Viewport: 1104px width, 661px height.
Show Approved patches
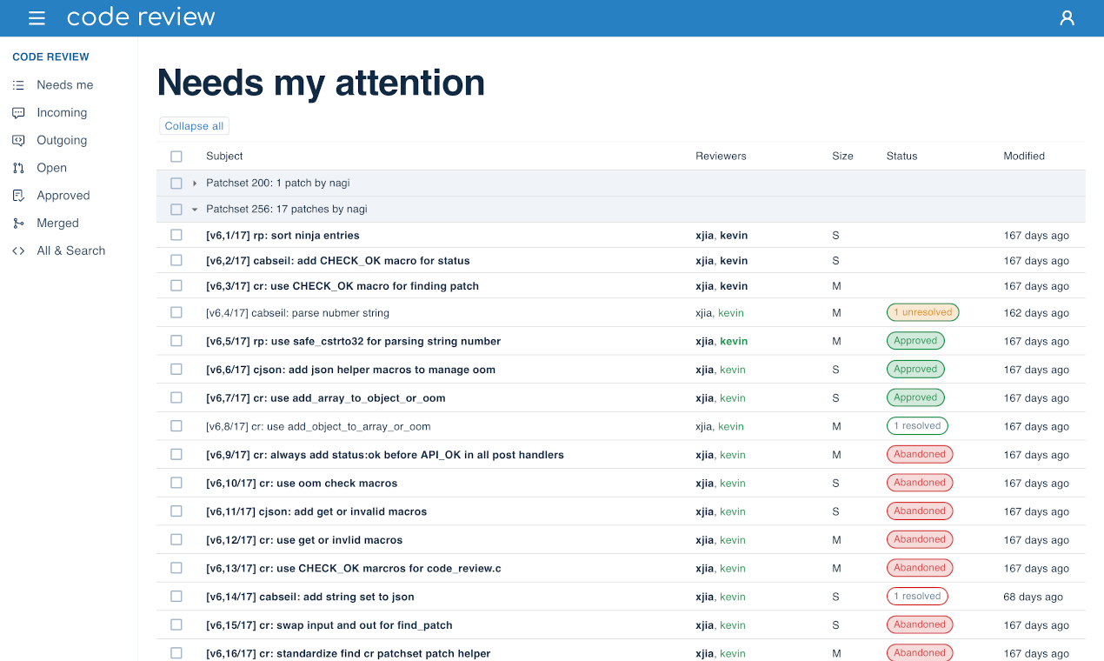[63, 196]
